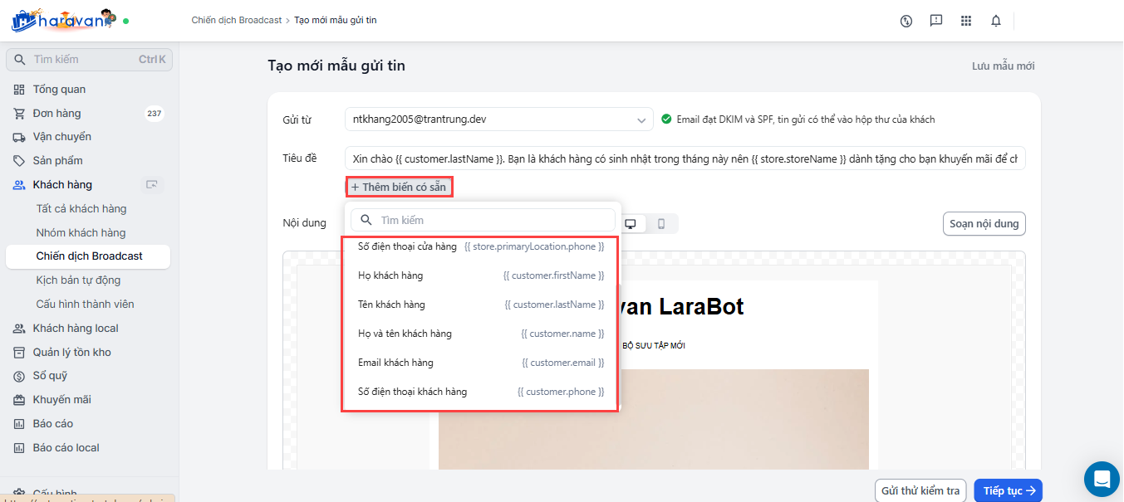Insert Số điện thoại khách hàng variable
Screen dimensions: 1124x502
pyautogui.click(x=481, y=392)
